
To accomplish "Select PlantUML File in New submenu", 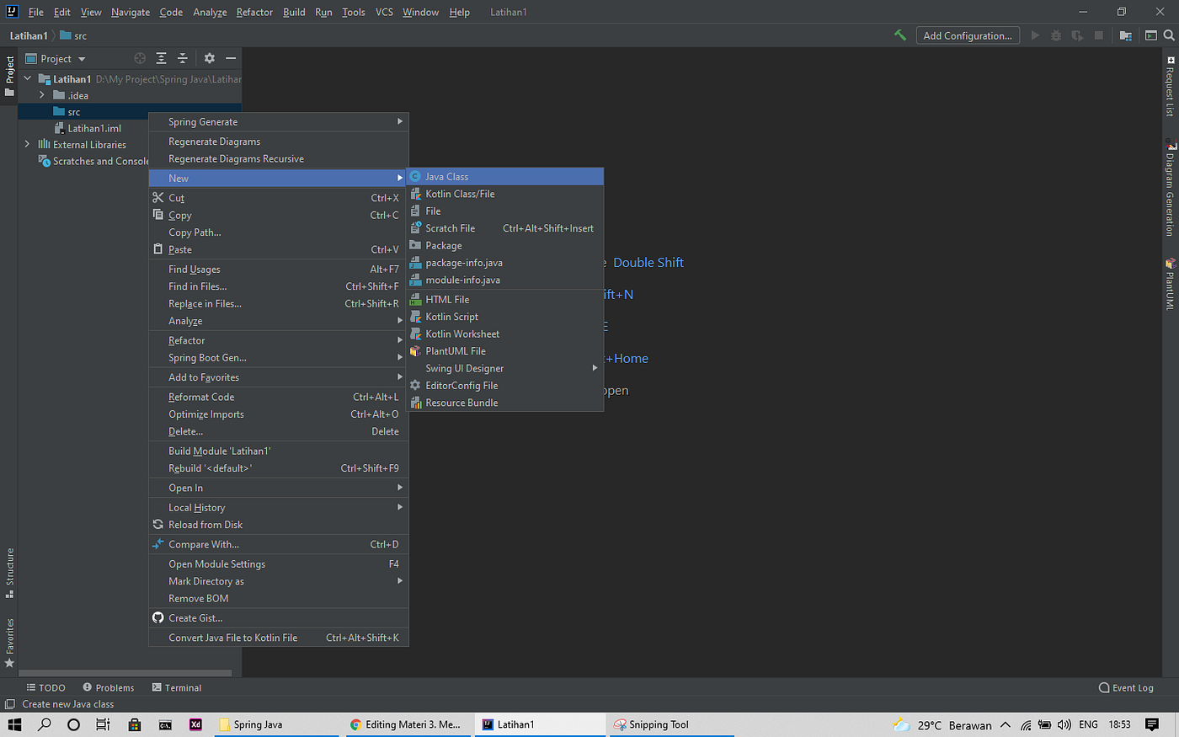I will (505, 350).
